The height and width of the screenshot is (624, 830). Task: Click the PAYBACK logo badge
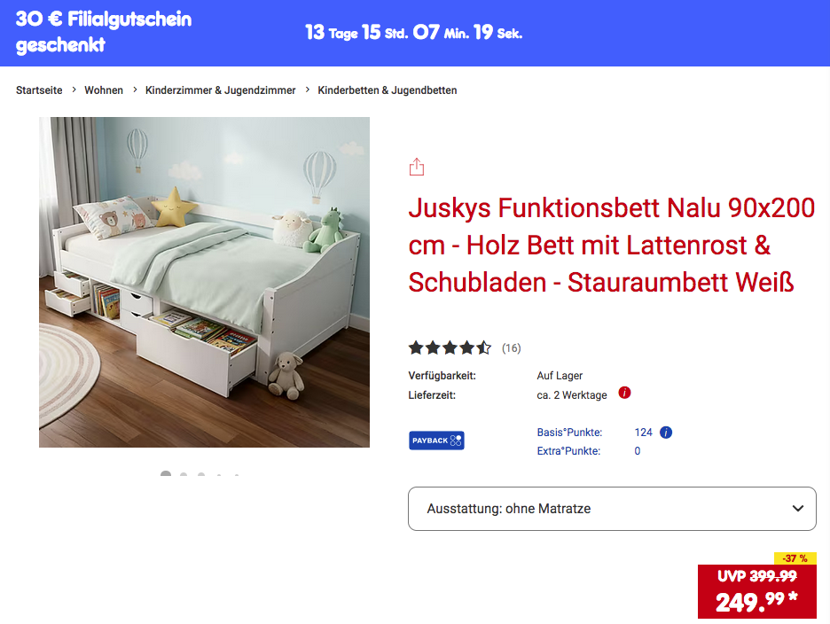tap(436, 441)
